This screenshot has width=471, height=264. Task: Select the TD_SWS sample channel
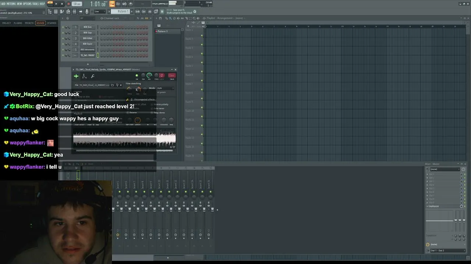click(x=88, y=55)
